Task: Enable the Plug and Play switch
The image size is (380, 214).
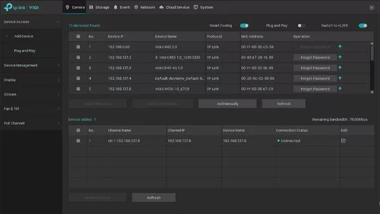Action: 301,26
